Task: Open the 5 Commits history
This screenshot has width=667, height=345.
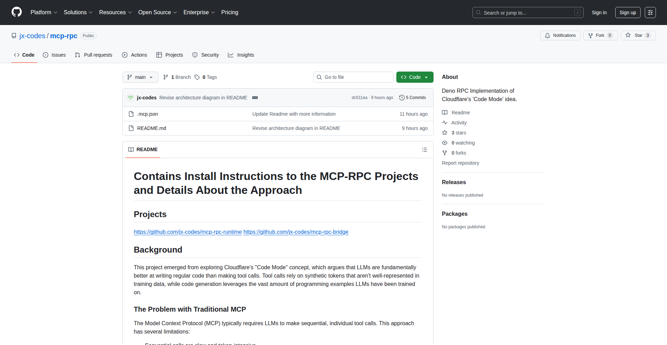Action: point(412,98)
